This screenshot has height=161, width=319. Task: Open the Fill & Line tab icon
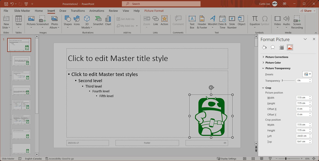[264, 47]
